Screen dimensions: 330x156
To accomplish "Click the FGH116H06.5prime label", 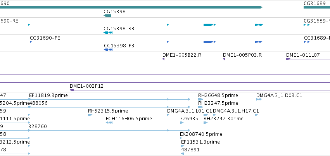I will [x=129, y=119].
